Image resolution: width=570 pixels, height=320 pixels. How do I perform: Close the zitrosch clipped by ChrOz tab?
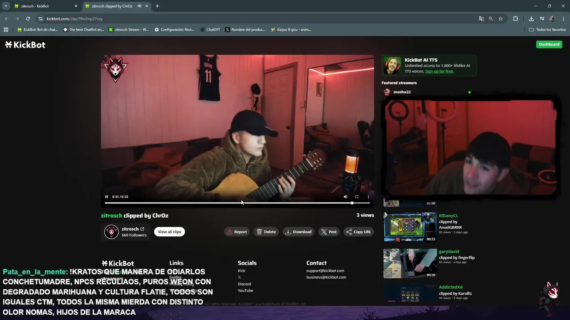click(147, 6)
